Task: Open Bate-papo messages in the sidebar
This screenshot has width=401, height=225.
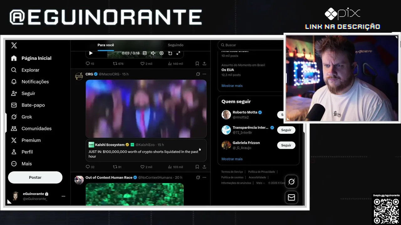Action: click(28, 105)
